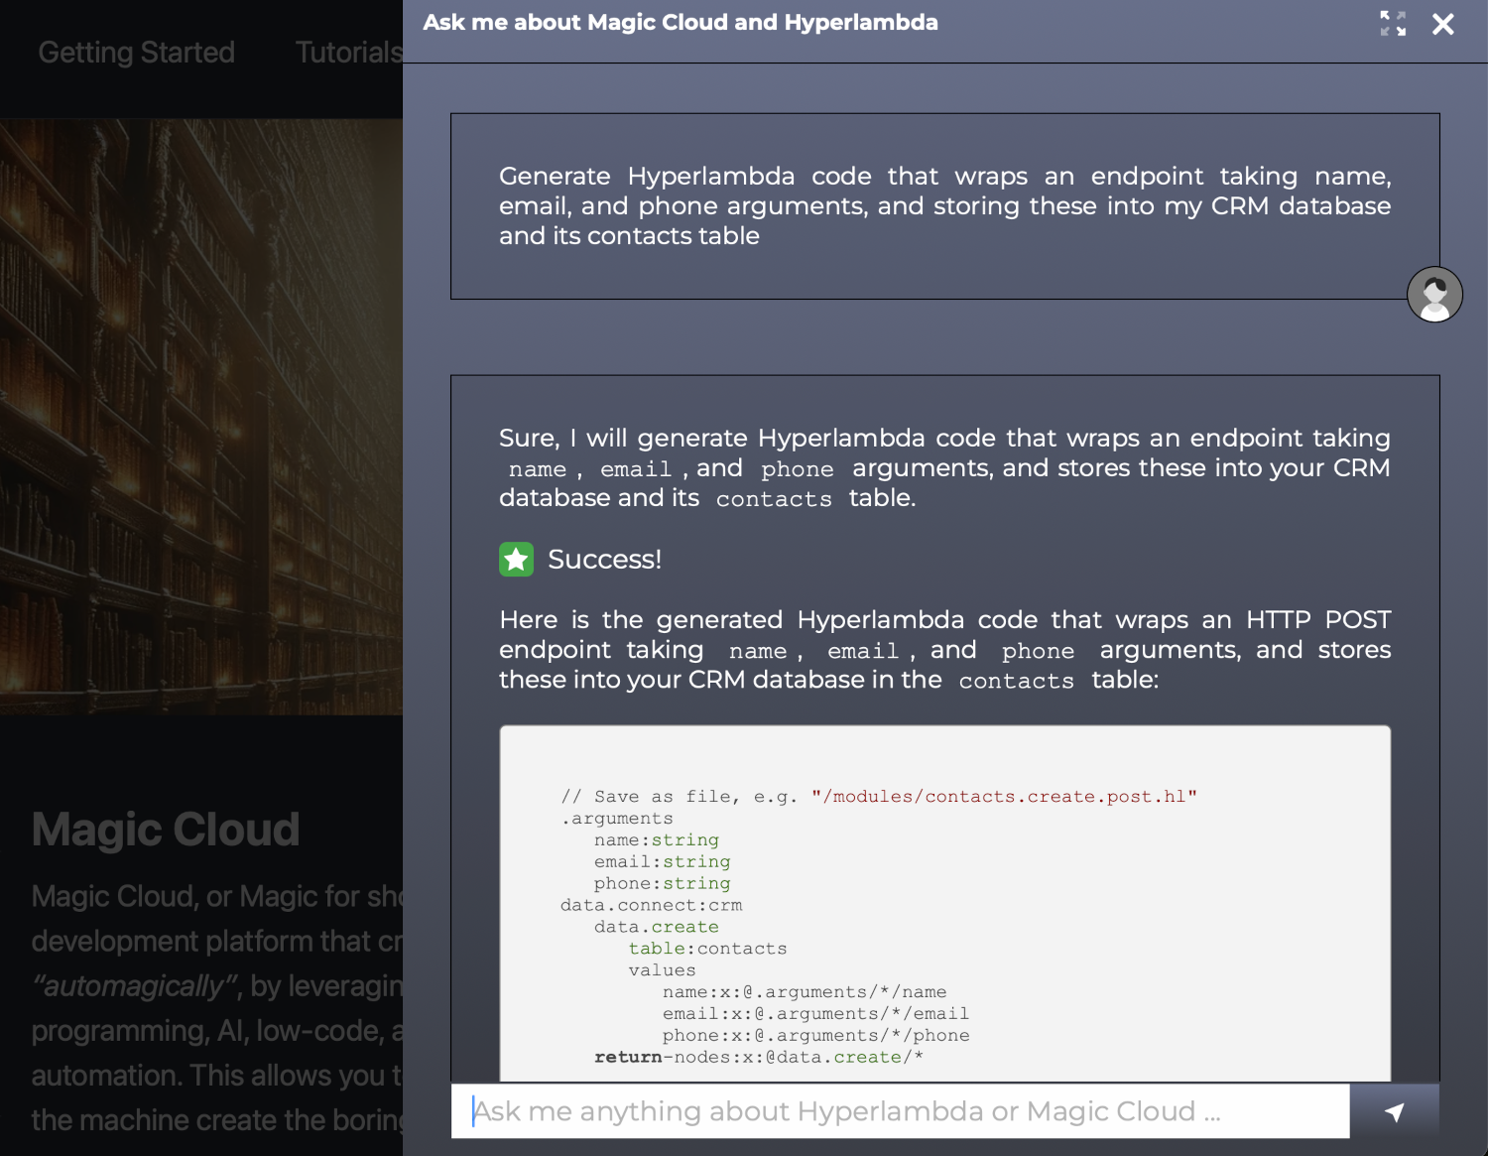The image size is (1488, 1156).
Task: Open the Getting Started menu item
Action: click(135, 52)
